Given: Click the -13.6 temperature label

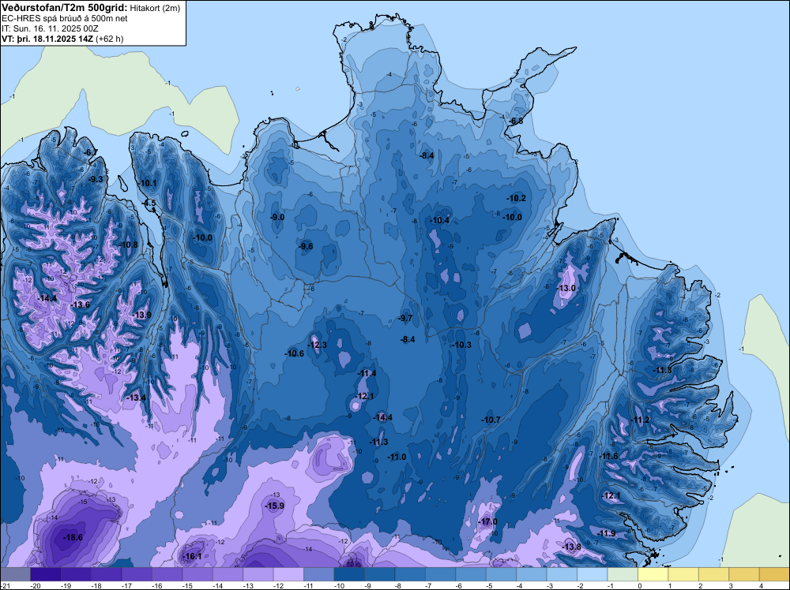Looking at the screenshot, I should pos(81,304).
